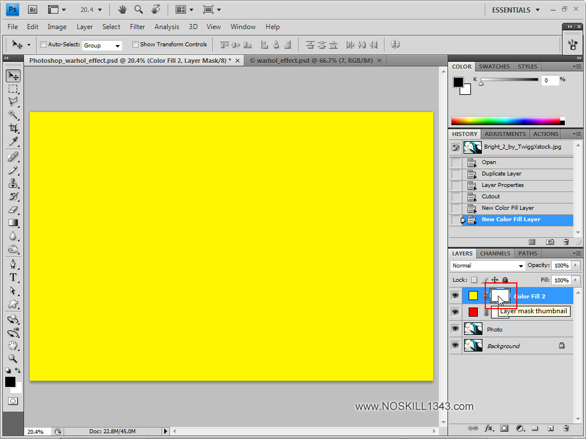This screenshot has width=586, height=439.
Task: Create new fill or adjustment layer
Action: 520,428
